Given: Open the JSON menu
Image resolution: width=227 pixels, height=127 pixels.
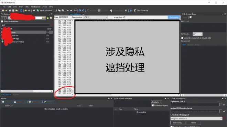Looking at the screenshot, I should coord(21,7).
